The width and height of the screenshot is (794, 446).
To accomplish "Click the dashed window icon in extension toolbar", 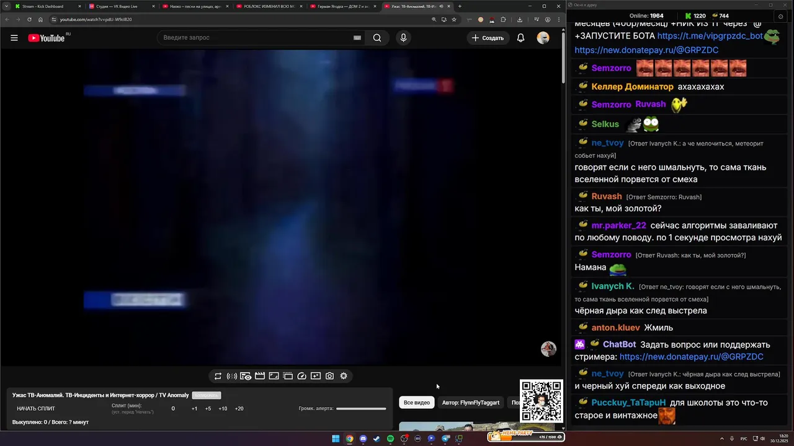I will coord(288,376).
